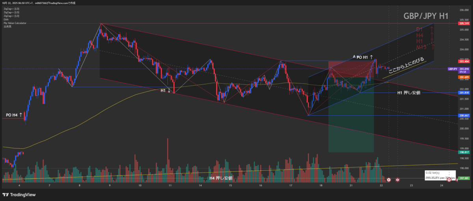The height and width of the screenshot is (201, 473).
Task: Select the GBP/JPY H1 title text
Action: (426, 16)
